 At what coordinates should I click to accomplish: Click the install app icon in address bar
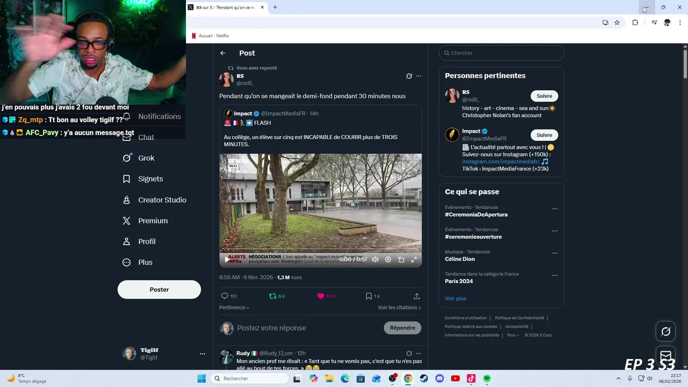pyautogui.click(x=605, y=23)
